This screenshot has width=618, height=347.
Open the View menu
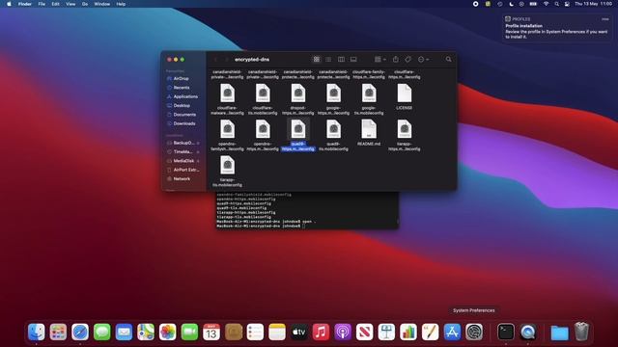pyautogui.click(x=70, y=4)
